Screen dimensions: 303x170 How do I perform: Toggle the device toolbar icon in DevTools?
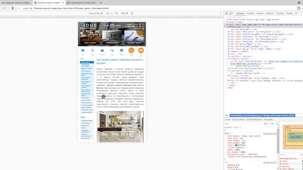[x=231, y=13]
